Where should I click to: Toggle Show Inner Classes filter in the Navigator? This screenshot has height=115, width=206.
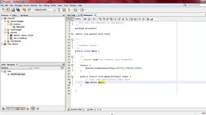coord(23,109)
